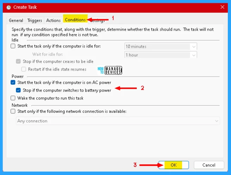The image size is (231, 175).
Task: Click the Network section heading
Action: click(x=20, y=105)
